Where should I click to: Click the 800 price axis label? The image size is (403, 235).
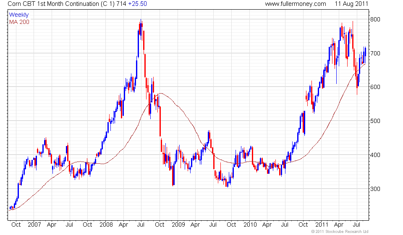[375, 20]
